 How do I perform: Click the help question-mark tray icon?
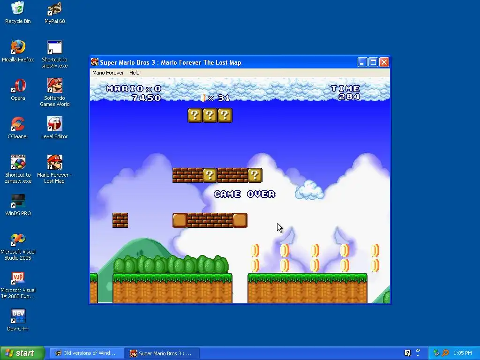407,353
